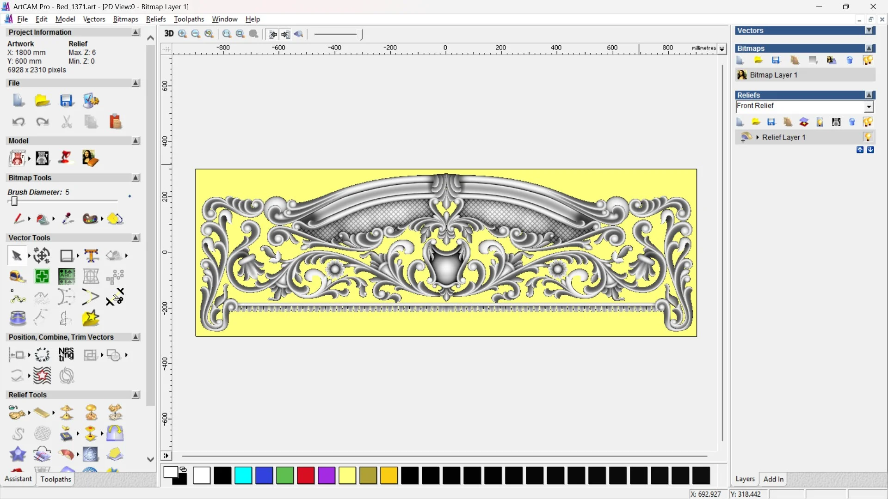Viewport: 888px width, 499px height.
Task: Click the Zoom In toolbar icon
Action: point(183,34)
